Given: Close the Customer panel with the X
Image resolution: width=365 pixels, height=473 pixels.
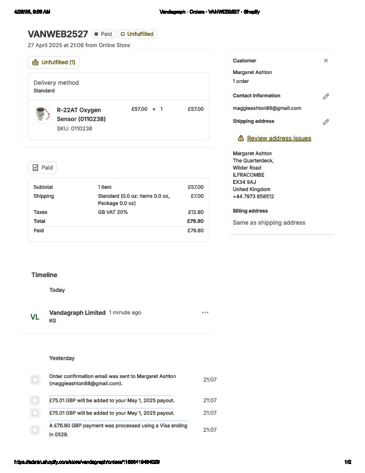Looking at the screenshot, I should click(326, 60).
